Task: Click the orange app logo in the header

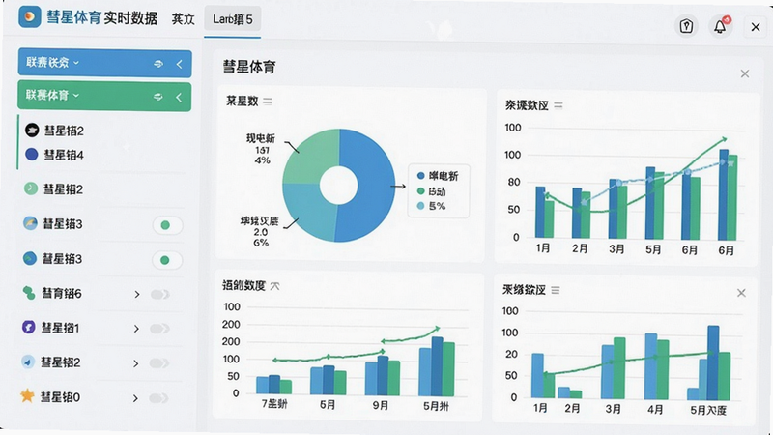Action: 29,16
